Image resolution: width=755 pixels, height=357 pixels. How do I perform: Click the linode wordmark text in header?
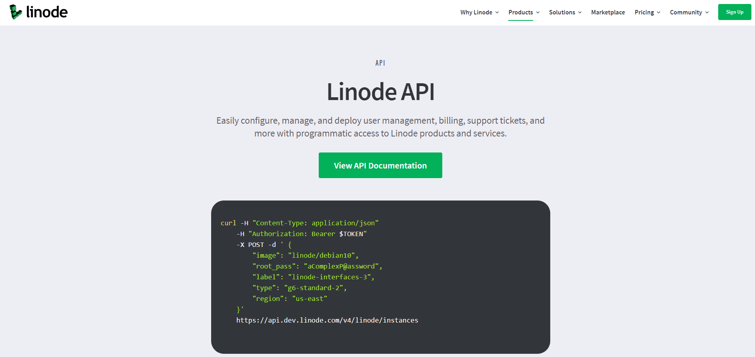point(47,12)
